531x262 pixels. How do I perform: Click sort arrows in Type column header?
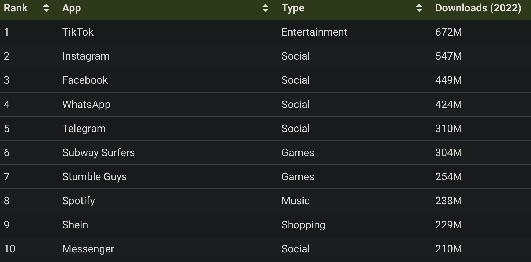tap(419, 8)
